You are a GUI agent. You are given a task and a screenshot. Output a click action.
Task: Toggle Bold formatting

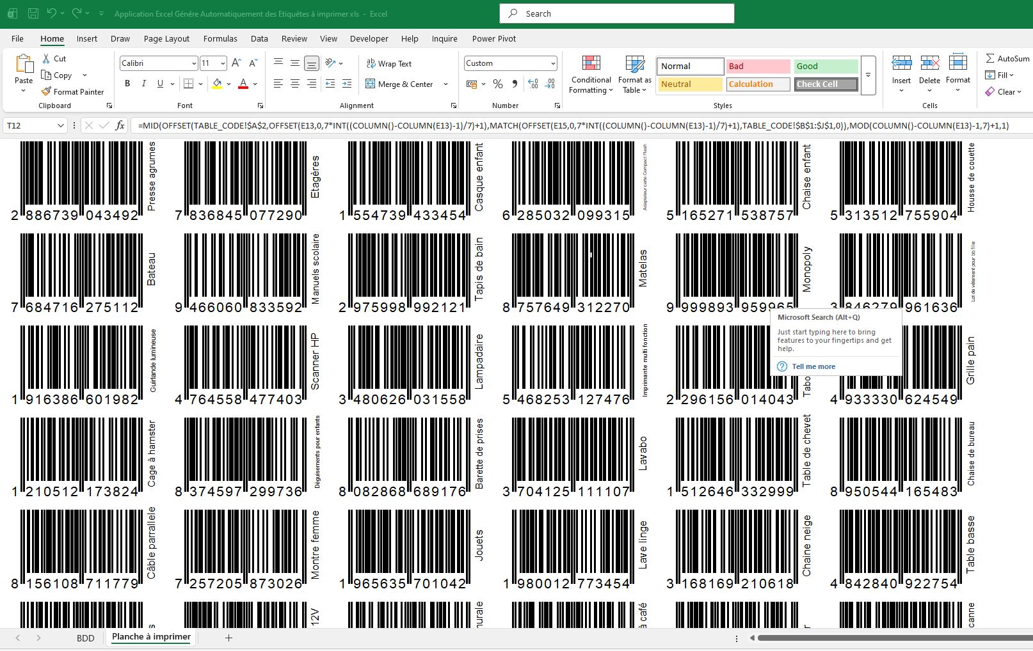pos(127,84)
